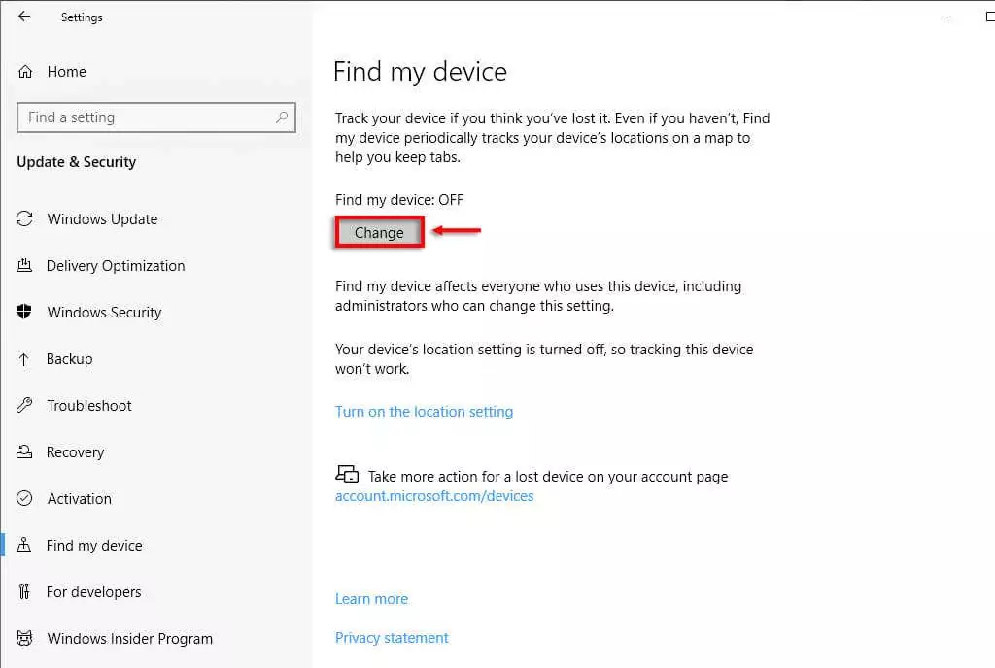
Task: Click the Windows Security shield icon
Action: point(24,312)
